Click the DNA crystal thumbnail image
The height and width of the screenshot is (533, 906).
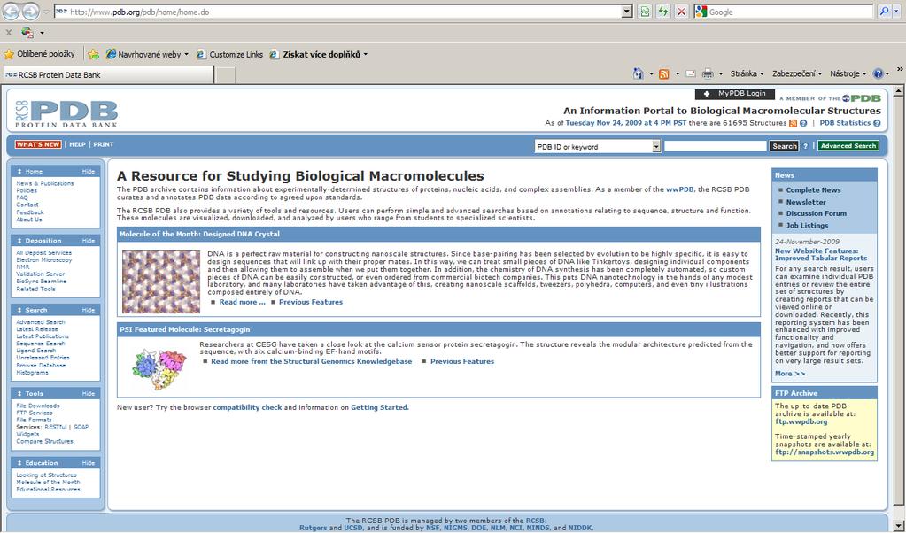tap(161, 282)
